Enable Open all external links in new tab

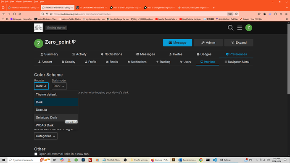click(36, 154)
